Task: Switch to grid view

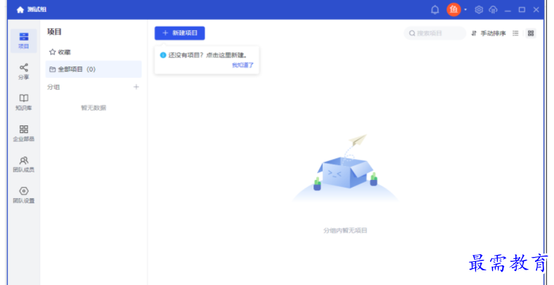Action: [531, 33]
